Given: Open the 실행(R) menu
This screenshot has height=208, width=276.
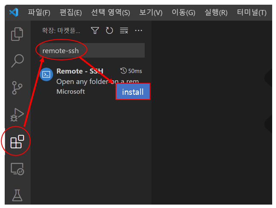Looking at the screenshot, I should point(216,12).
